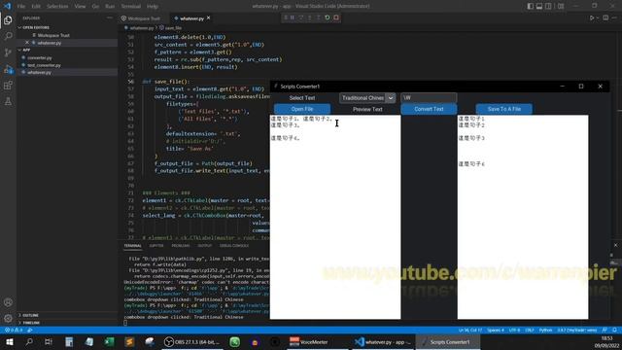
Task: Select whatever.py in the APP folder
Action: [39, 73]
